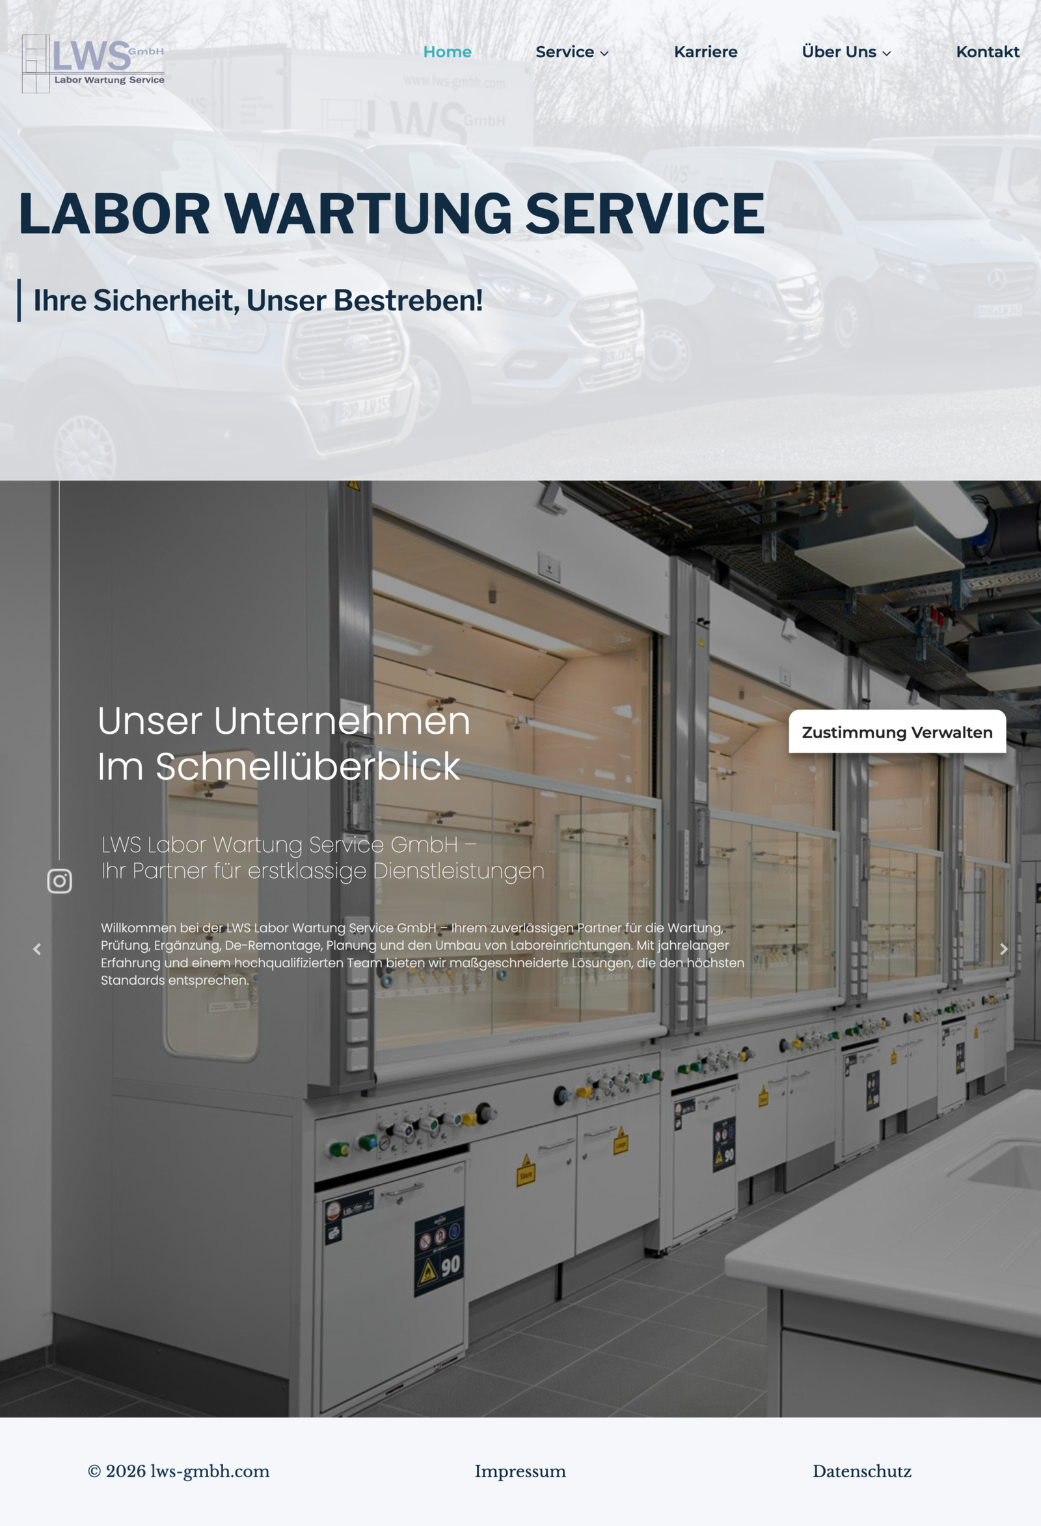Select the chevron next to Service

604,53
